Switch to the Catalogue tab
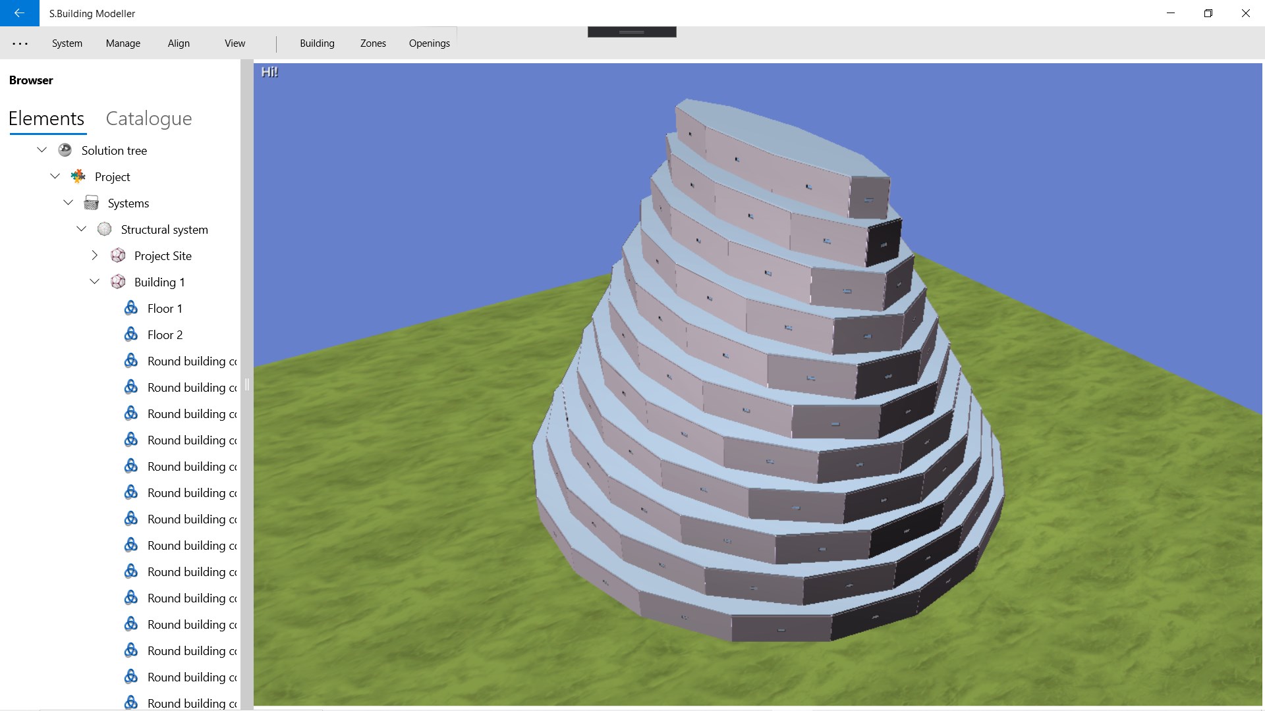 pos(149,118)
